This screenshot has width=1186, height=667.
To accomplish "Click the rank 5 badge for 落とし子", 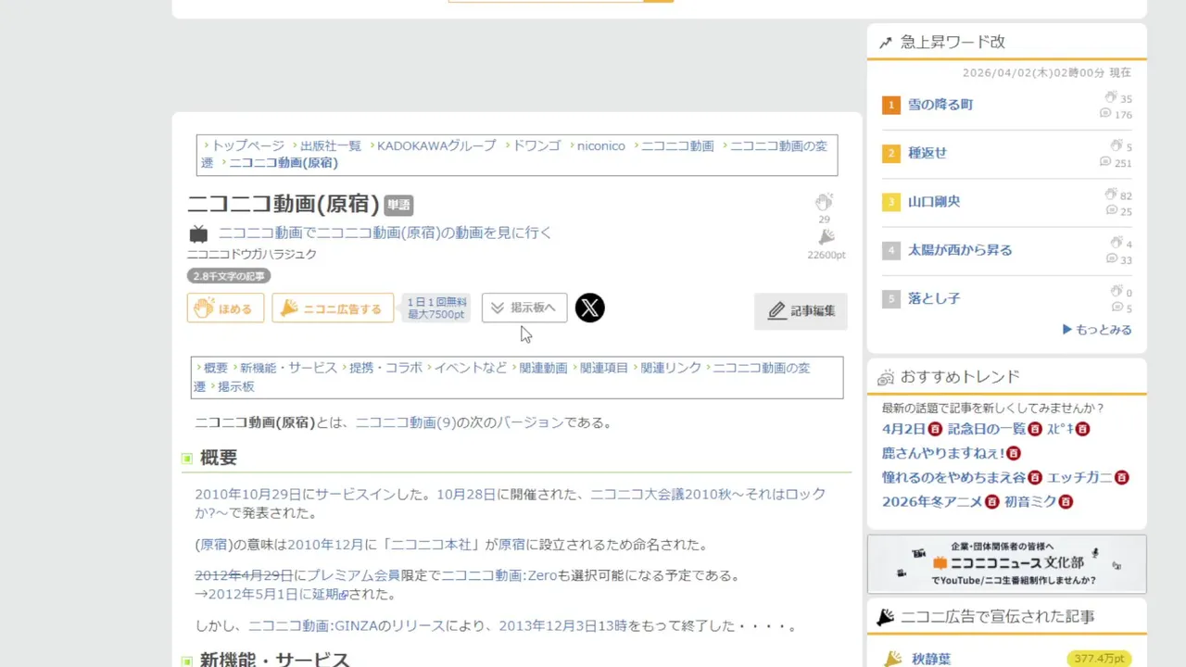I will (x=891, y=298).
